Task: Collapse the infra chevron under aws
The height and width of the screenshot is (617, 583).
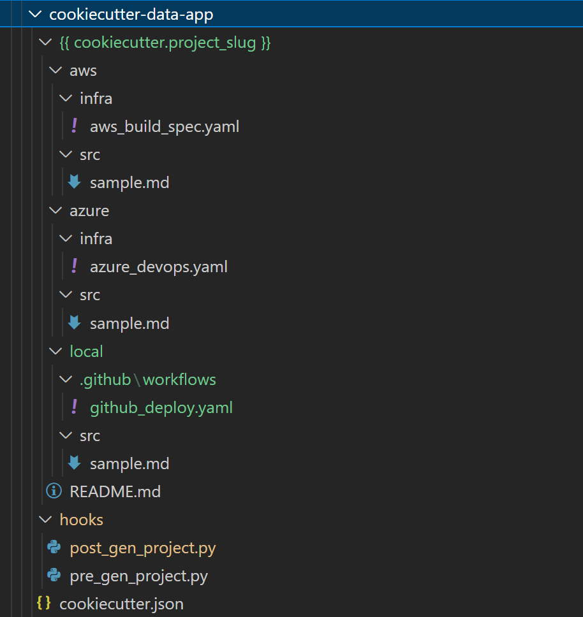Action: point(66,98)
